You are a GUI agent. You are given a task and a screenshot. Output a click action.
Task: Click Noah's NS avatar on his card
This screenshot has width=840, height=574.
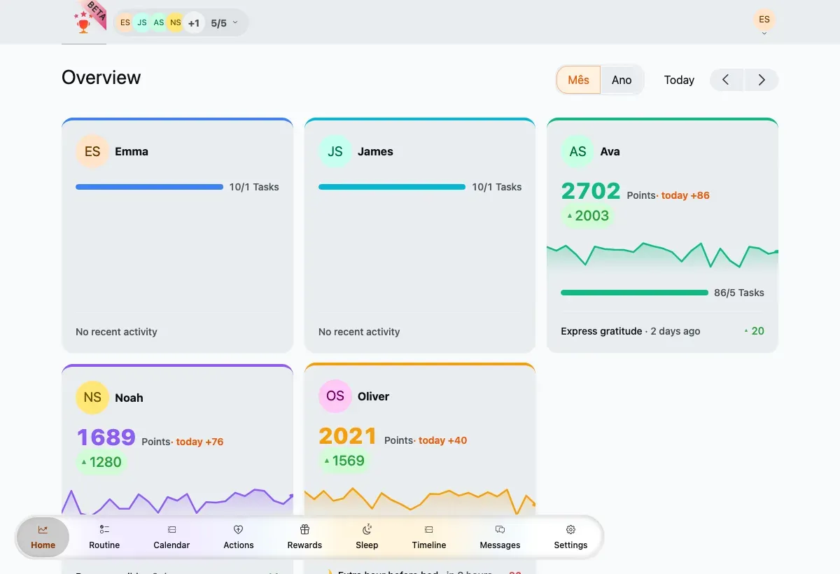pyautogui.click(x=92, y=398)
